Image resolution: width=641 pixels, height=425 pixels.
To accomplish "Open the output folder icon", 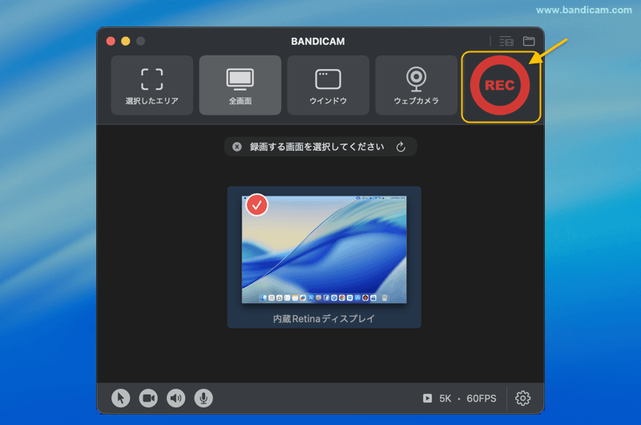I will point(529,42).
